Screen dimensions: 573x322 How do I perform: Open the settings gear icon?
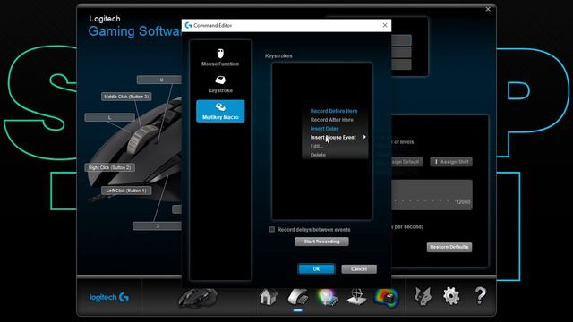[x=451, y=296]
